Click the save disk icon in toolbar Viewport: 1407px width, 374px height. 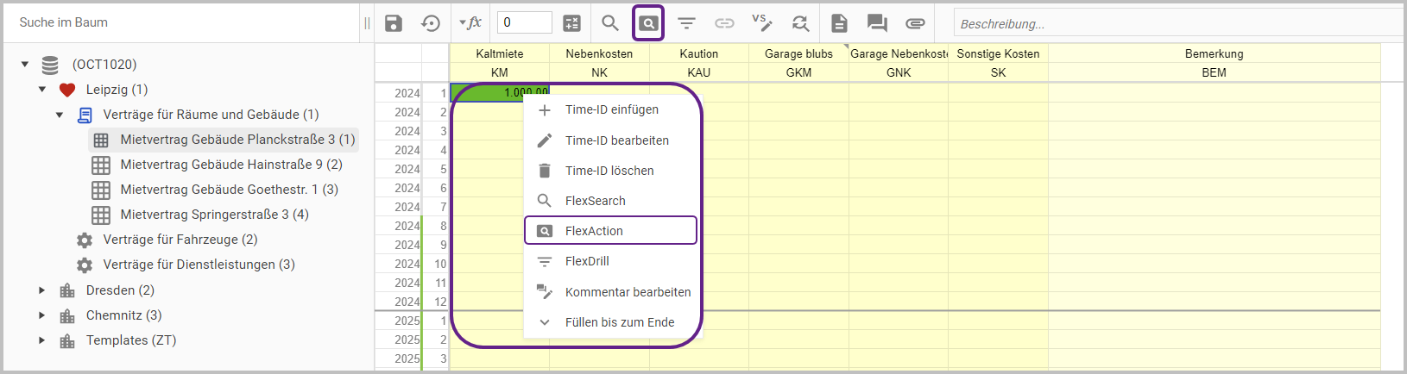(x=394, y=23)
